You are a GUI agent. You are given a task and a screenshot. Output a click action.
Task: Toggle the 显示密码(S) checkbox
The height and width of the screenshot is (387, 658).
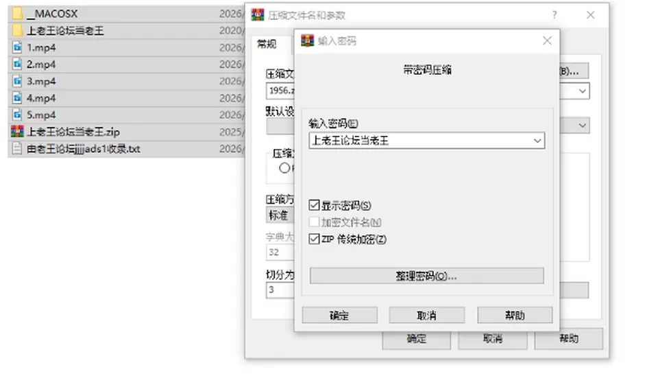coord(314,205)
